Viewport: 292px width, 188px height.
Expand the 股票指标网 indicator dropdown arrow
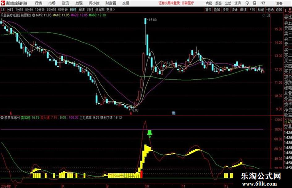point(2,118)
